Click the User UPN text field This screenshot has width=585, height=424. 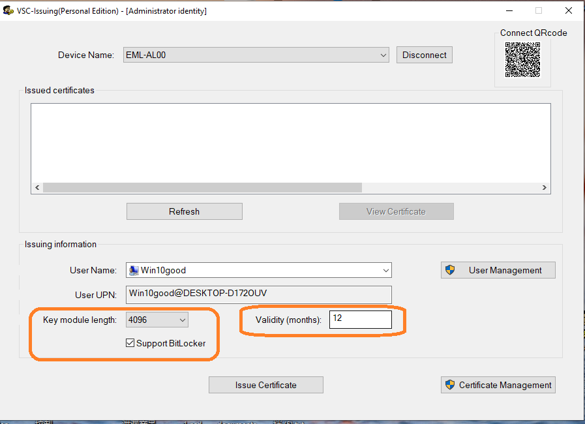tap(258, 294)
